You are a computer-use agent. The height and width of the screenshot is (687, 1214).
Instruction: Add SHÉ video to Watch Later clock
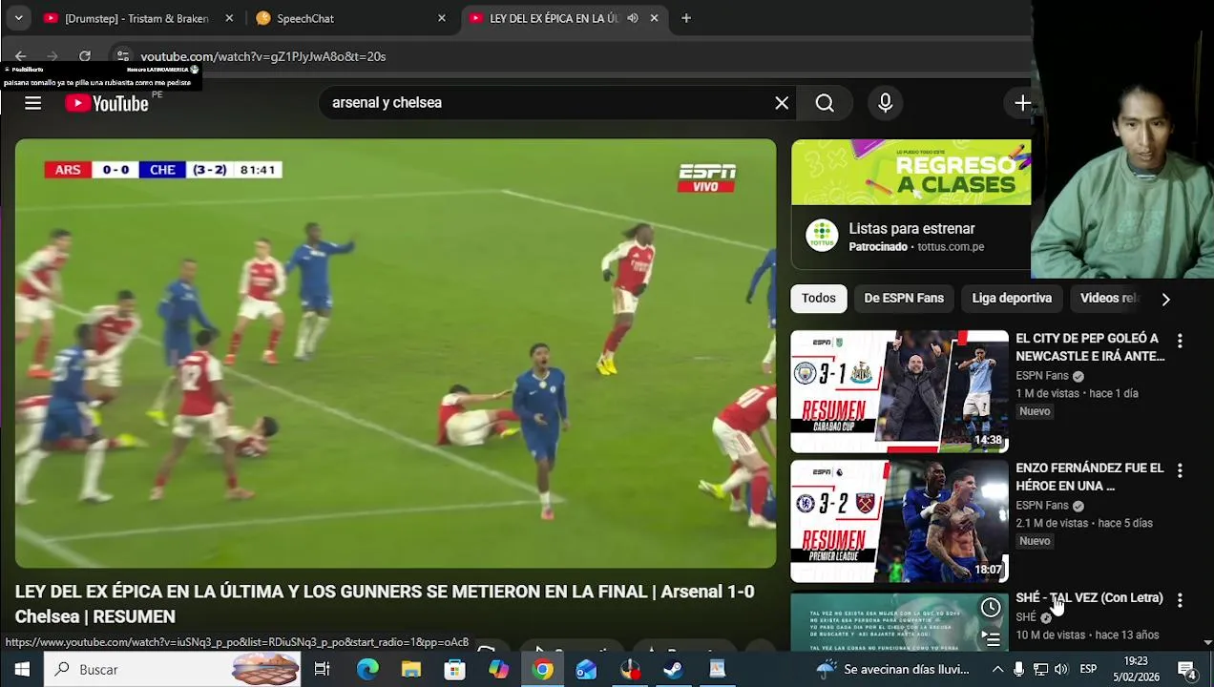991,608
